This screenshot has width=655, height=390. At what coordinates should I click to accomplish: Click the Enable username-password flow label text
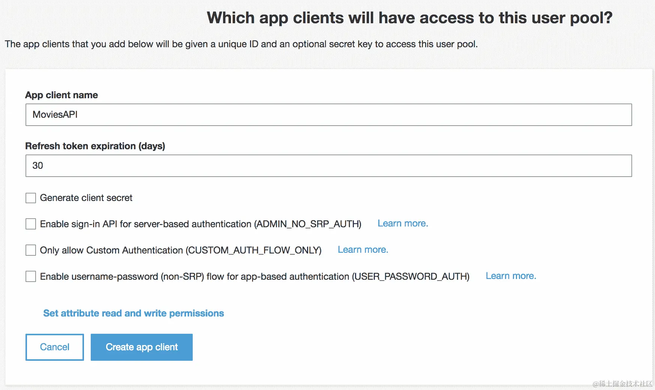(255, 276)
